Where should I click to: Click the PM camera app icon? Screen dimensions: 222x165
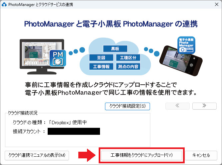[x=58, y=58]
